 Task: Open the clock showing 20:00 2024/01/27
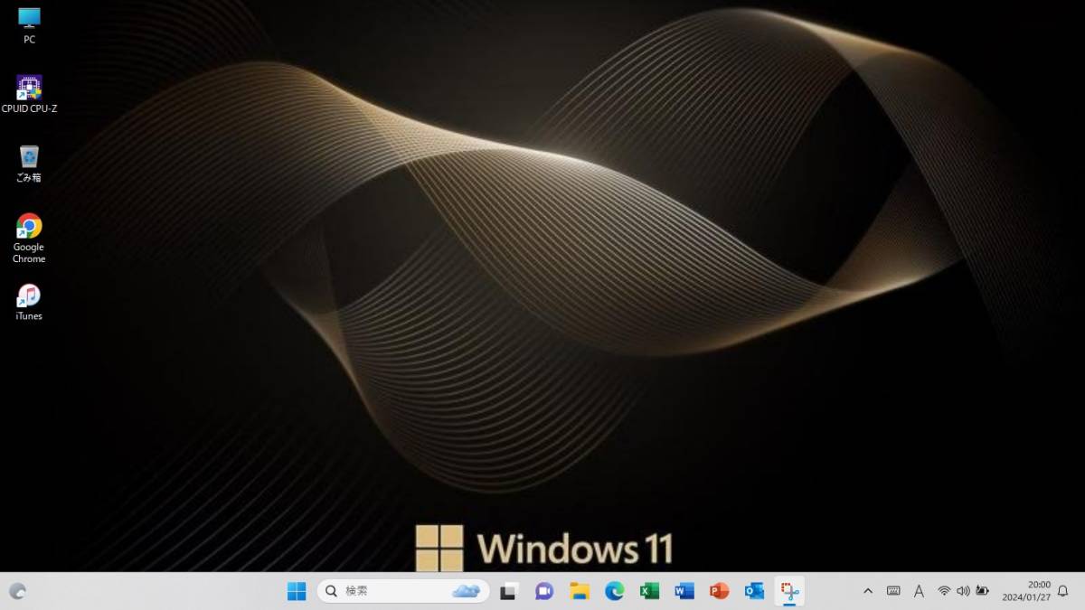click(1026, 591)
